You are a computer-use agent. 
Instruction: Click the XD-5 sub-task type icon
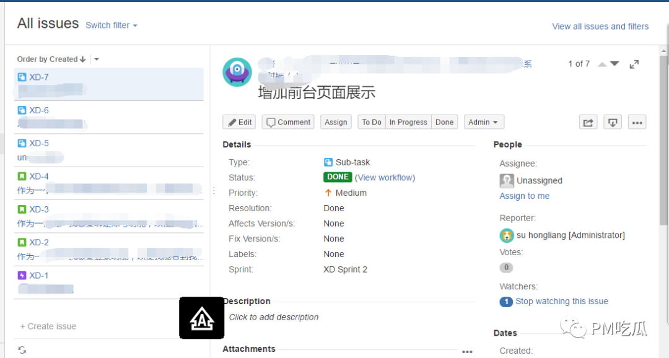(x=22, y=143)
